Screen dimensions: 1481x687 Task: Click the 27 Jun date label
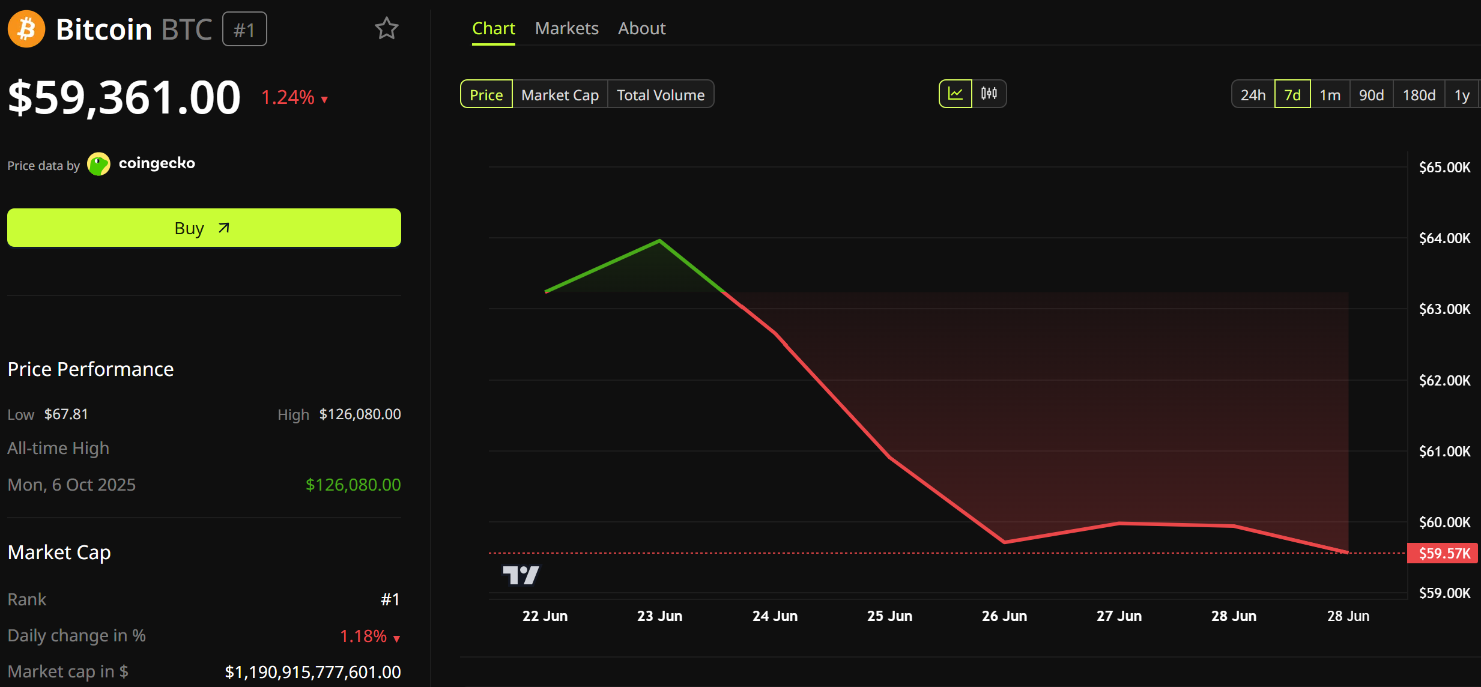pyautogui.click(x=1119, y=616)
